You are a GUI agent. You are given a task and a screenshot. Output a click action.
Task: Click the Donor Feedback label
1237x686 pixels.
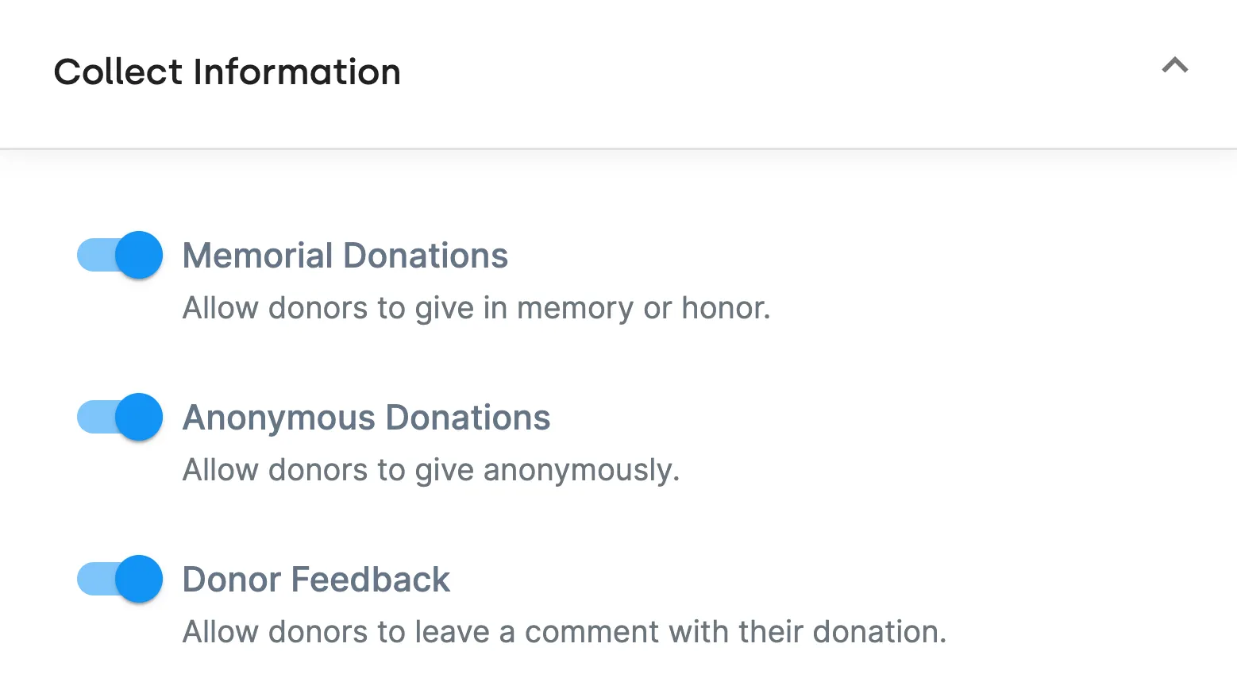(x=315, y=579)
